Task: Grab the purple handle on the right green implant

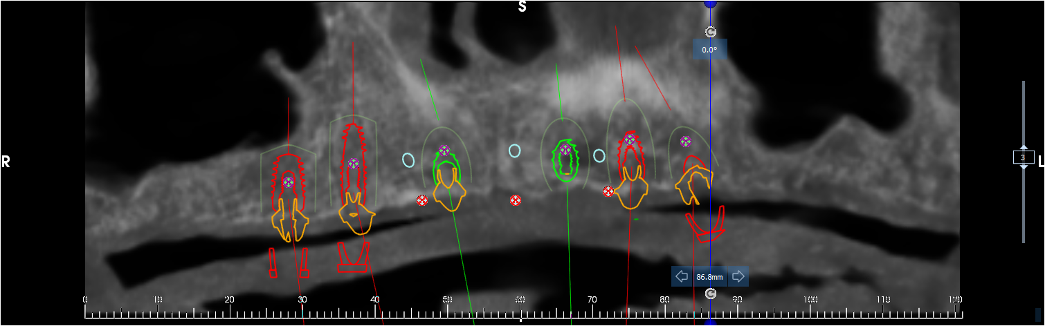Action: coord(565,150)
